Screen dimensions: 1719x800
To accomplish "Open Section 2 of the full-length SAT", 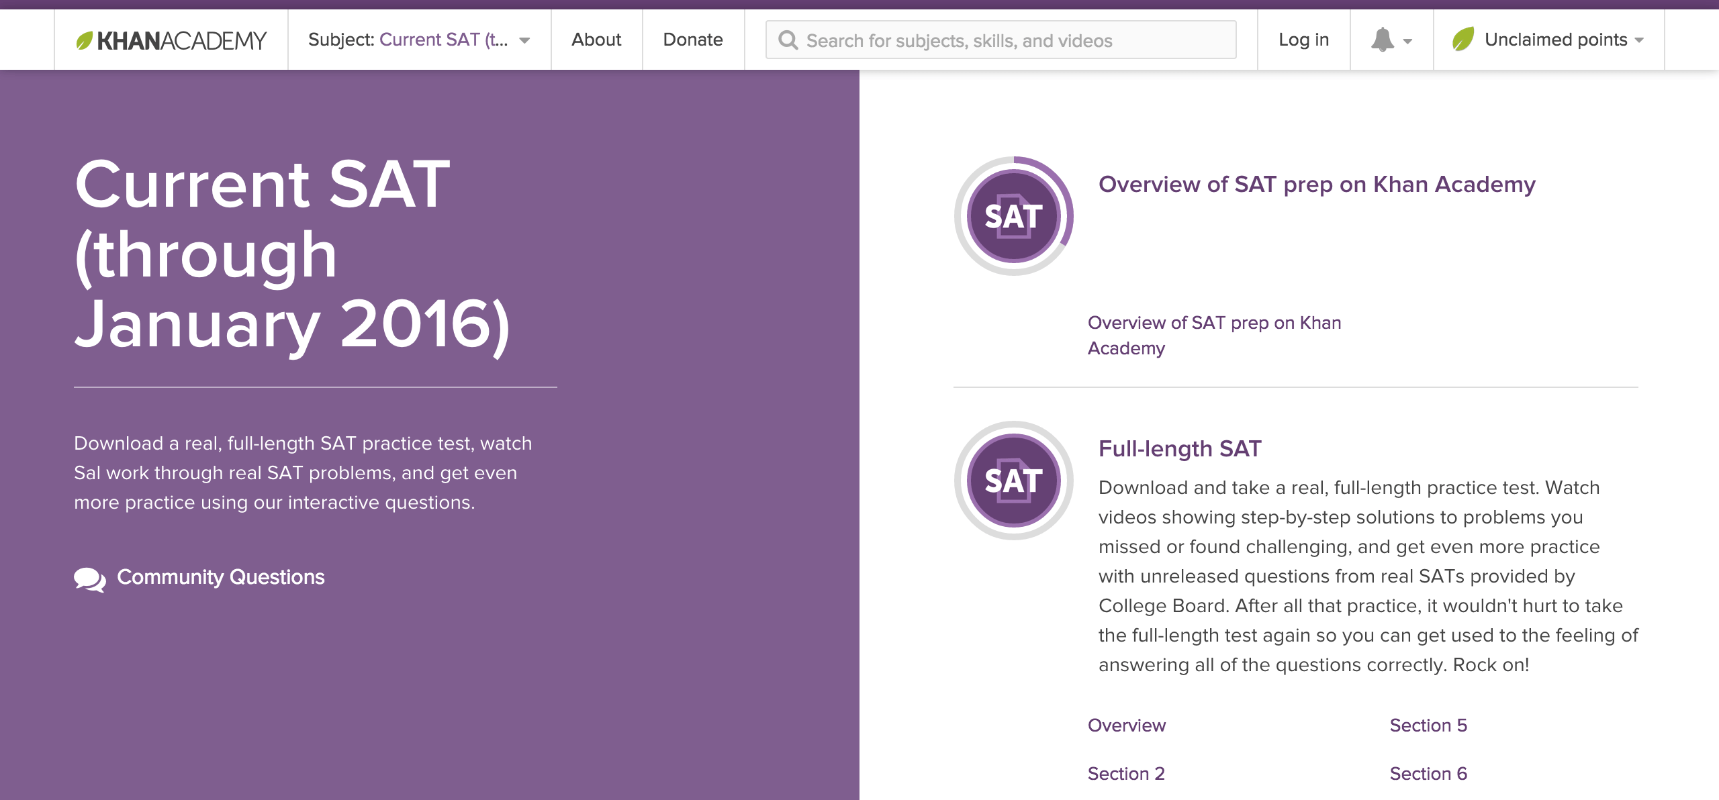I will tap(1126, 773).
